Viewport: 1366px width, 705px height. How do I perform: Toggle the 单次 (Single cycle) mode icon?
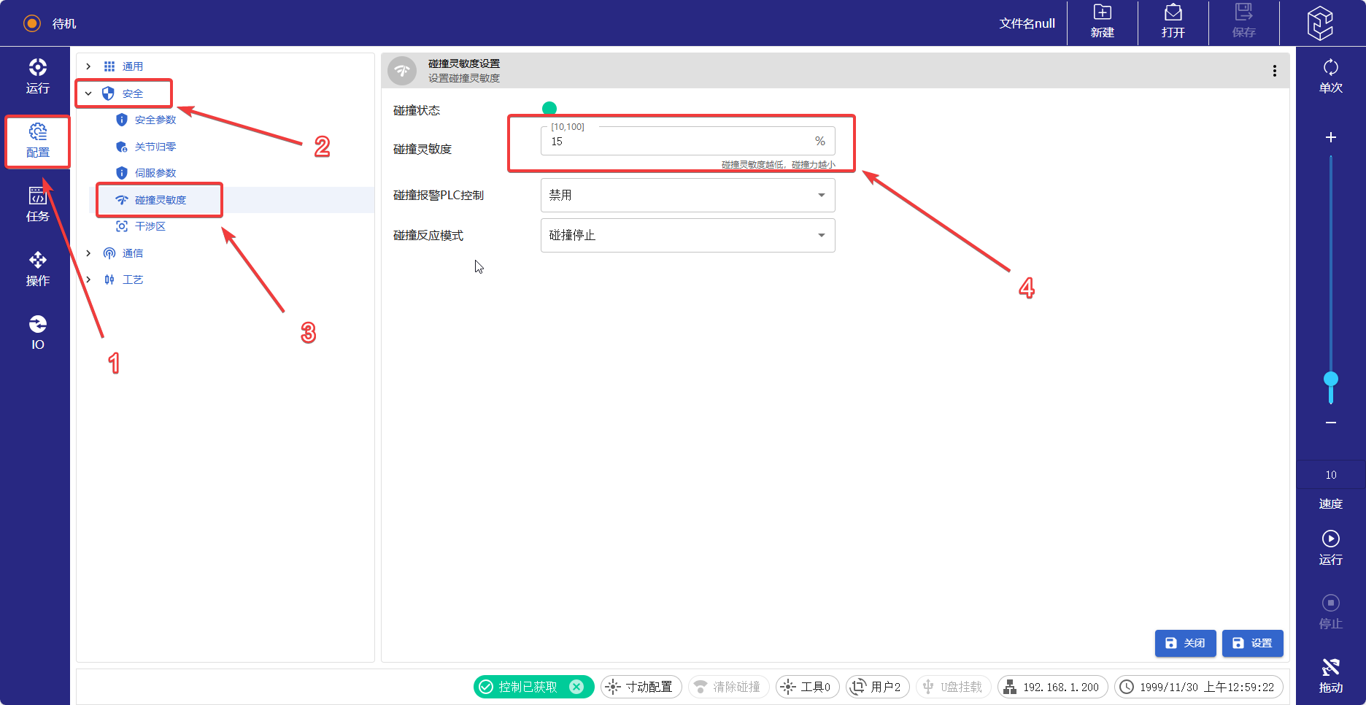(1330, 76)
